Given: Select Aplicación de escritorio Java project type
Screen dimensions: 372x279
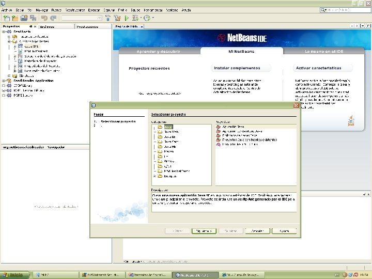Looking at the screenshot, I should pos(242,131).
